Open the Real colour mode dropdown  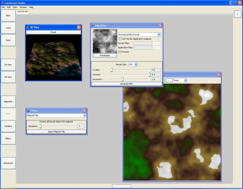180,80
